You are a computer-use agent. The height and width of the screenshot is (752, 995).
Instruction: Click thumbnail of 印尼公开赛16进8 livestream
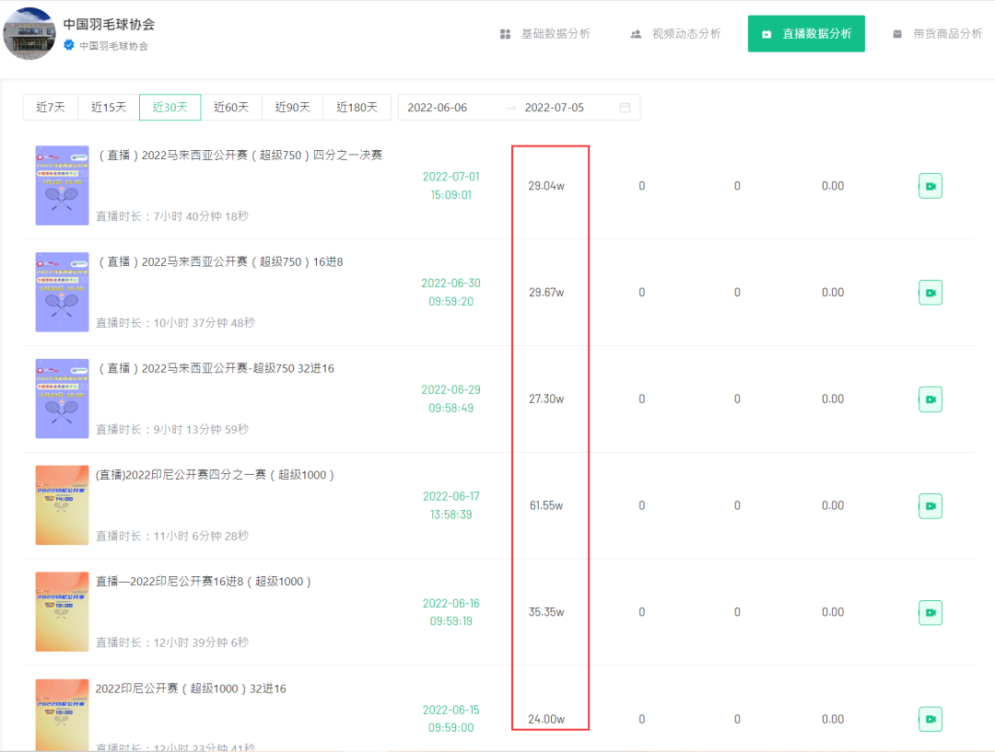(x=63, y=612)
